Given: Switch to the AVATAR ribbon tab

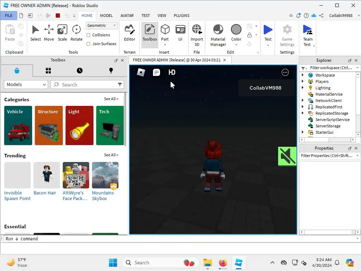Looking at the screenshot, I should [127, 16].
